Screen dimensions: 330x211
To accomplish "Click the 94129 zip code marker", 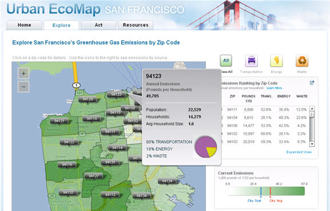I will click(88, 99).
